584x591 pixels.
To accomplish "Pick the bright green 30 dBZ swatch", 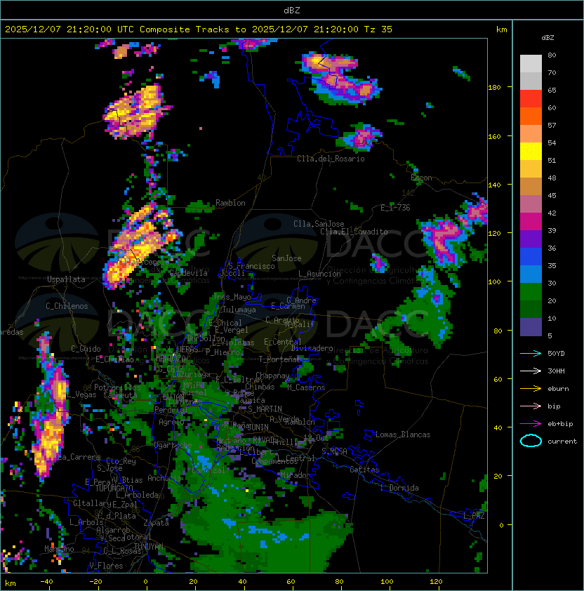I will click(x=531, y=292).
